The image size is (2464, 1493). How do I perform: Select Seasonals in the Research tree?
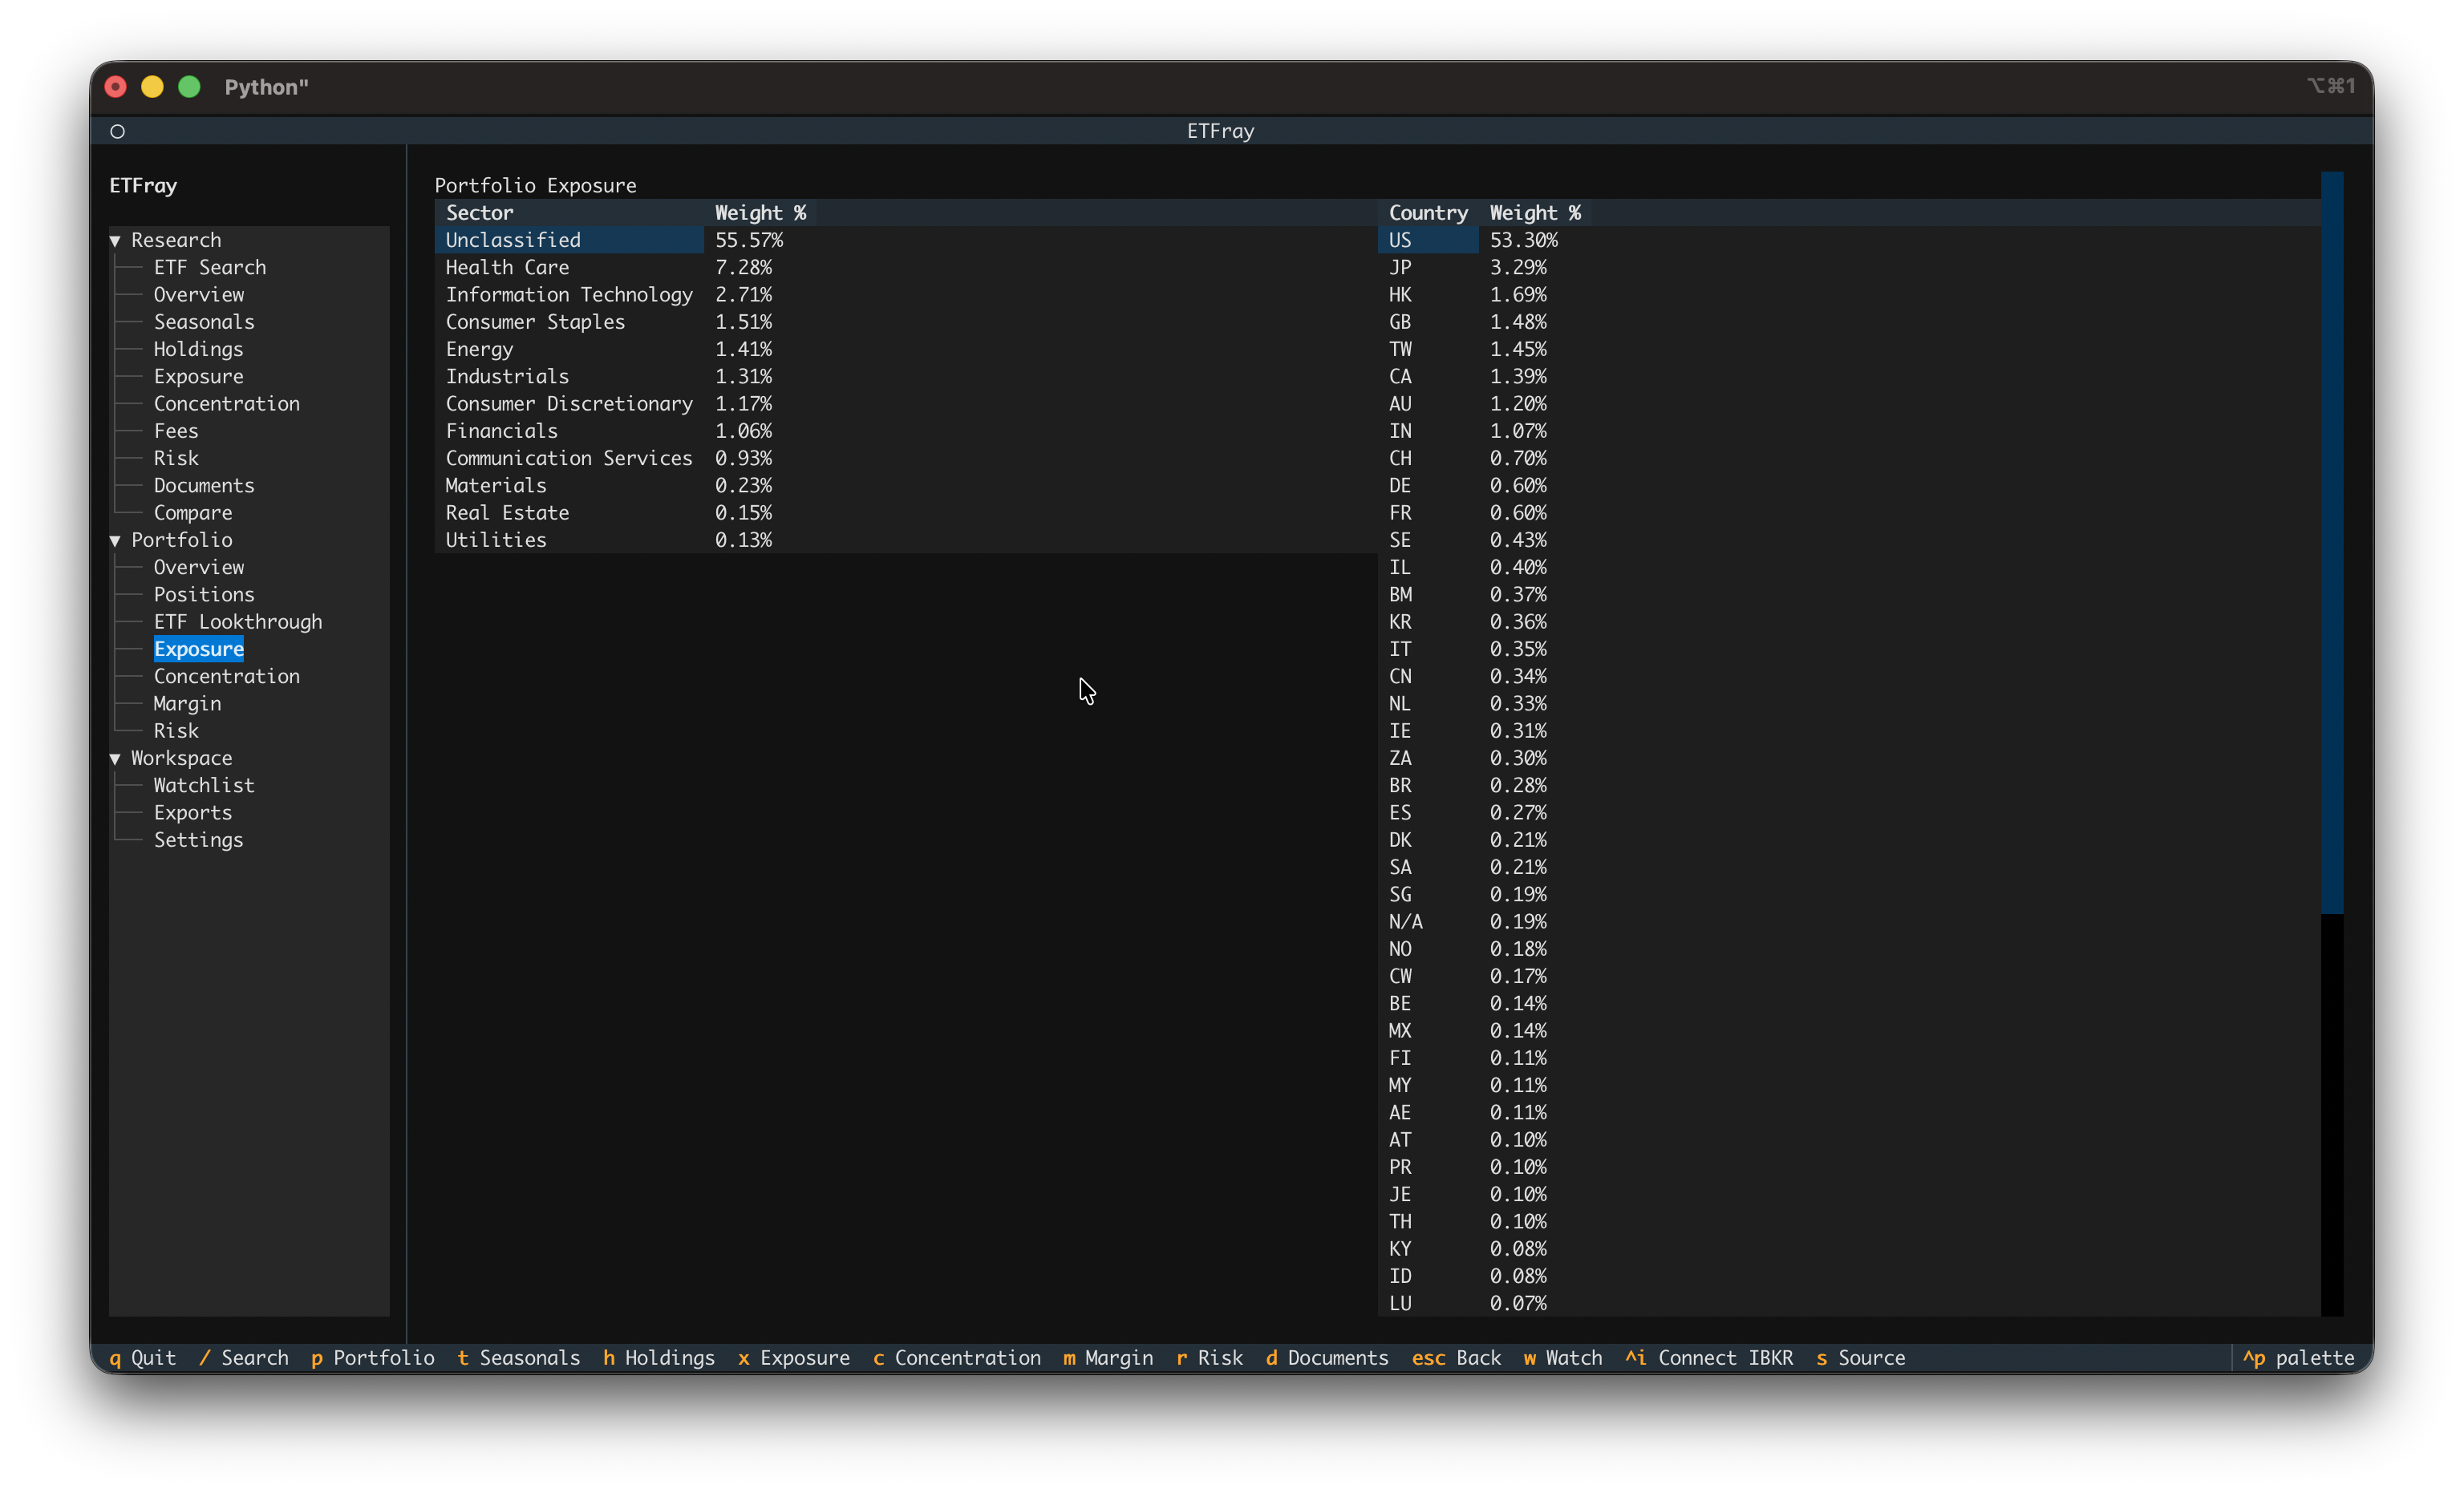pyautogui.click(x=204, y=322)
